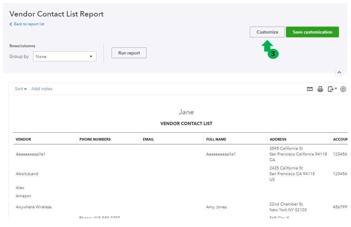This screenshot has height=227, width=351.
Task: Click the print report icon
Action: click(x=320, y=89)
